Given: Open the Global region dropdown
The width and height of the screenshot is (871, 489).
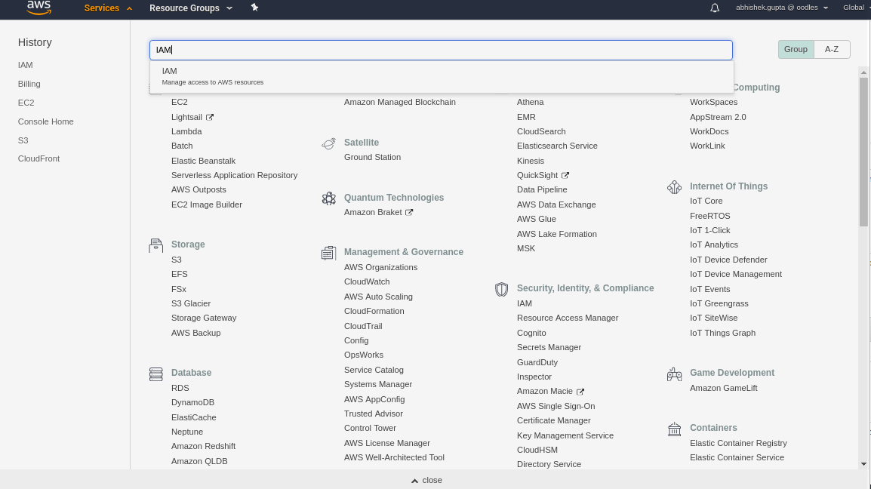Looking at the screenshot, I should [x=857, y=8].
